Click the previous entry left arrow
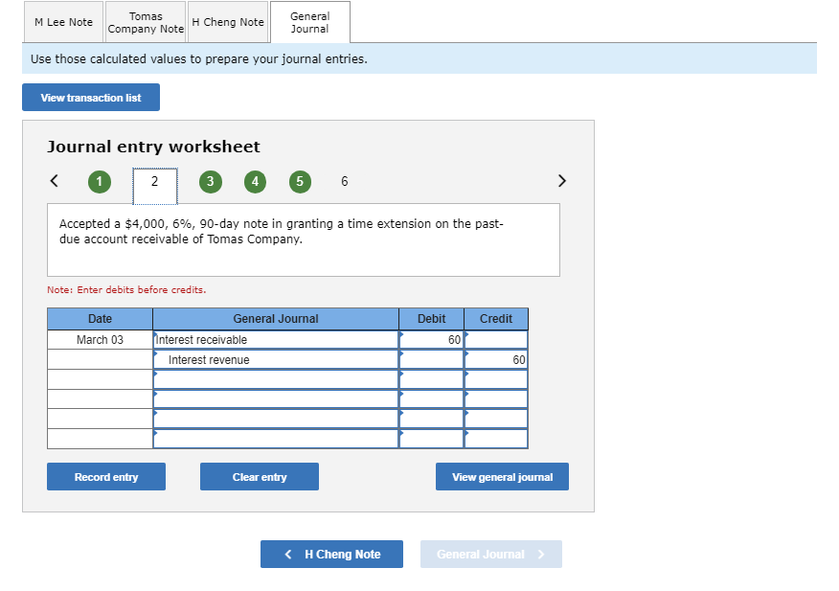Image resolution: width=839 pixels, height=591 pixels. 54,181
